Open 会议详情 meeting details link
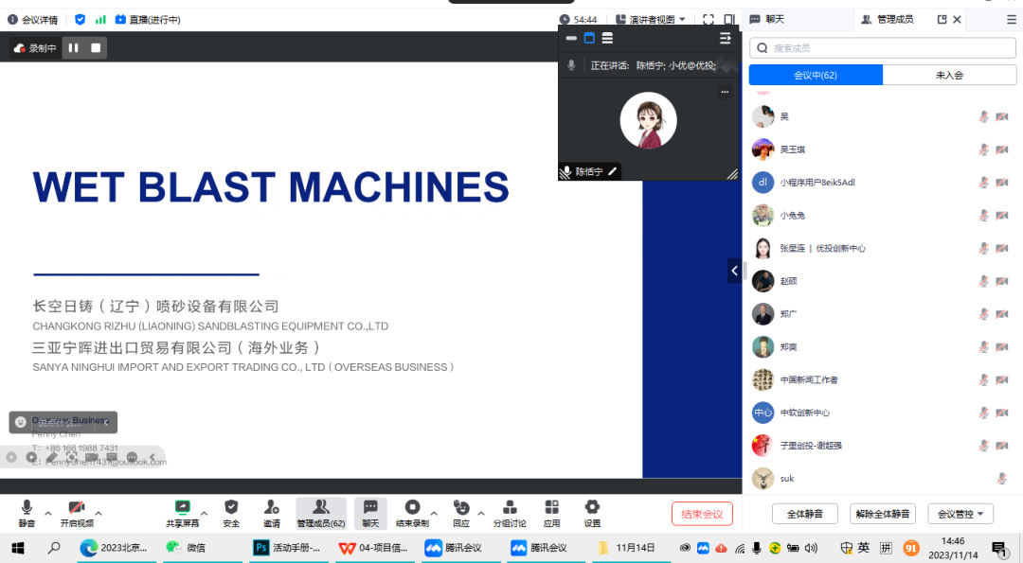 (40, 20)
